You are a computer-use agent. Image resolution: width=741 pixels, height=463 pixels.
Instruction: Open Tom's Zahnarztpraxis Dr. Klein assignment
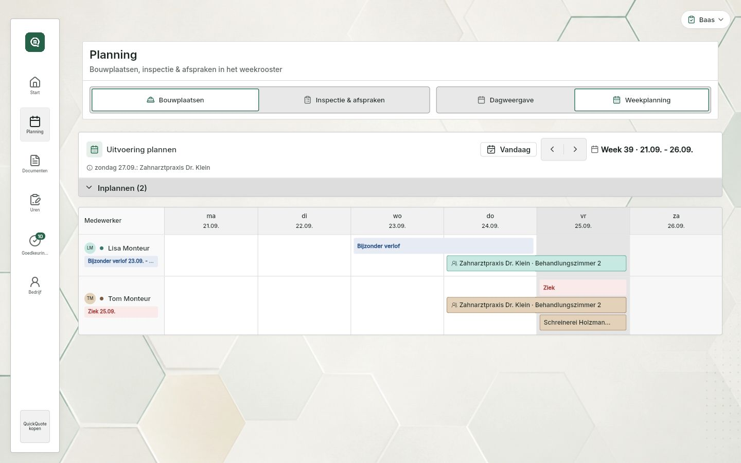click(x=536, y=305)
